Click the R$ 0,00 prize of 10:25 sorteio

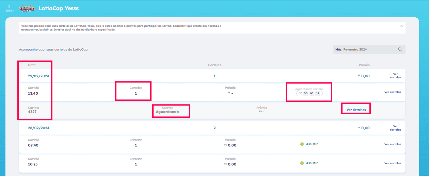pyautogui.click(x=230, y=164)
